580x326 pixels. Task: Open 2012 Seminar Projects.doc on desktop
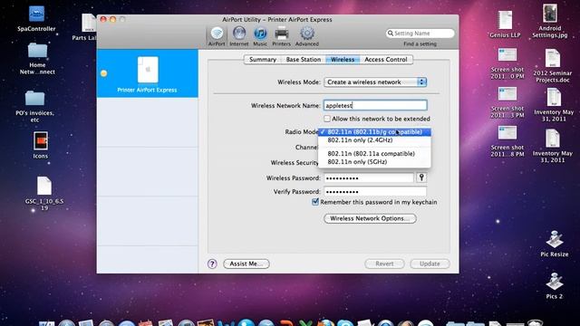553,65
